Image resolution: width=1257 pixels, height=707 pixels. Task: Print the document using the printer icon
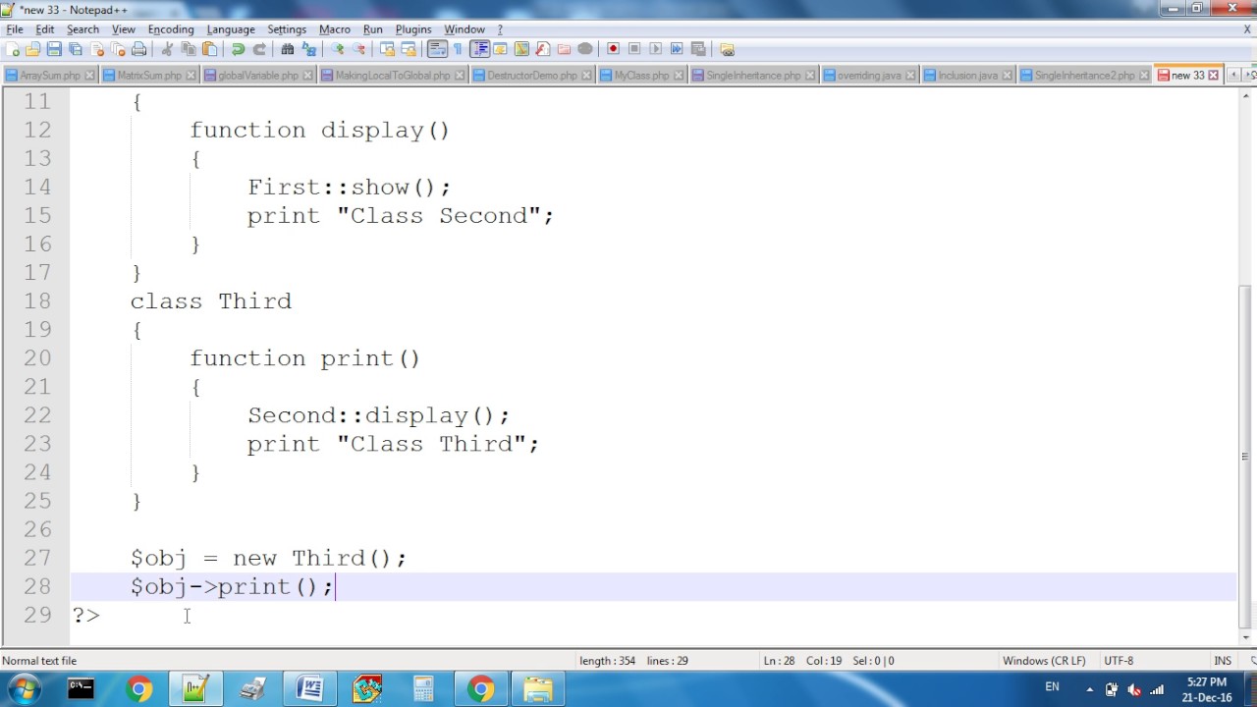(x=138, y=49)
